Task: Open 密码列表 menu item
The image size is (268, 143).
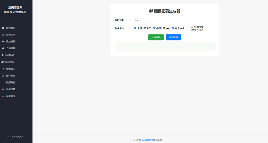Action: tap(16, 35)
